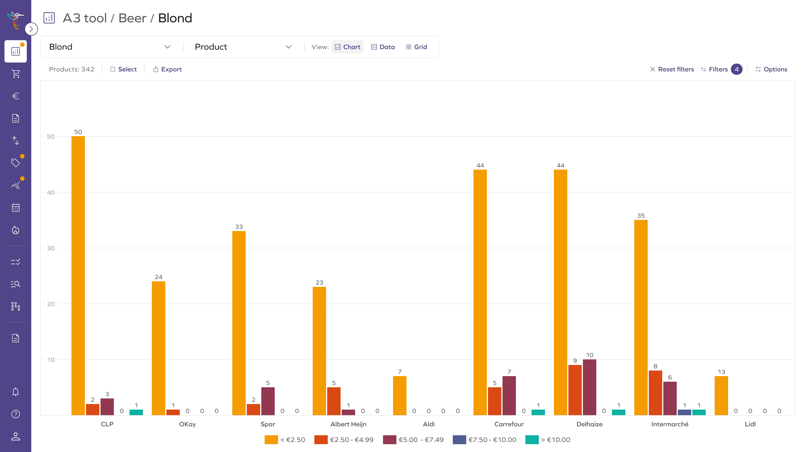The height and width of the screenshot is (452, 804).
Task: Open the calendar sidebar icon
Action: coord(16,208)
